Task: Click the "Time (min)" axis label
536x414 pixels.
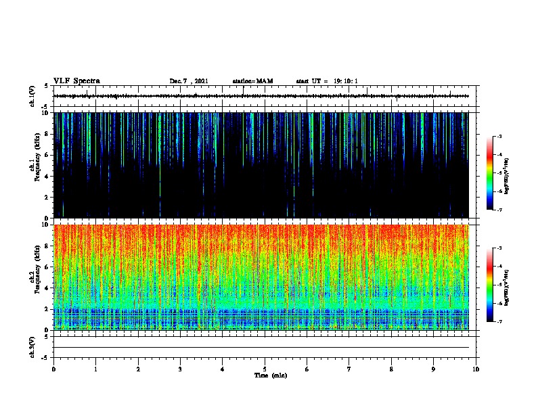Action: (x=271, y=375)
